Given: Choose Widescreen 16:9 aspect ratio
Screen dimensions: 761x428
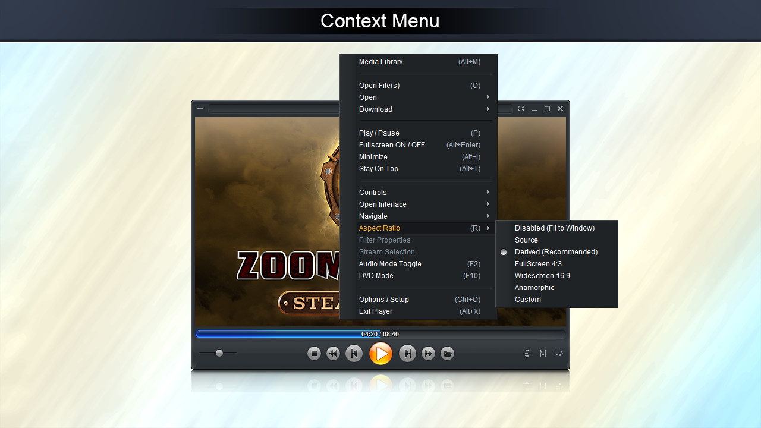Looking at the screenshot, I should pyautogui.click(x=542, y=276).
